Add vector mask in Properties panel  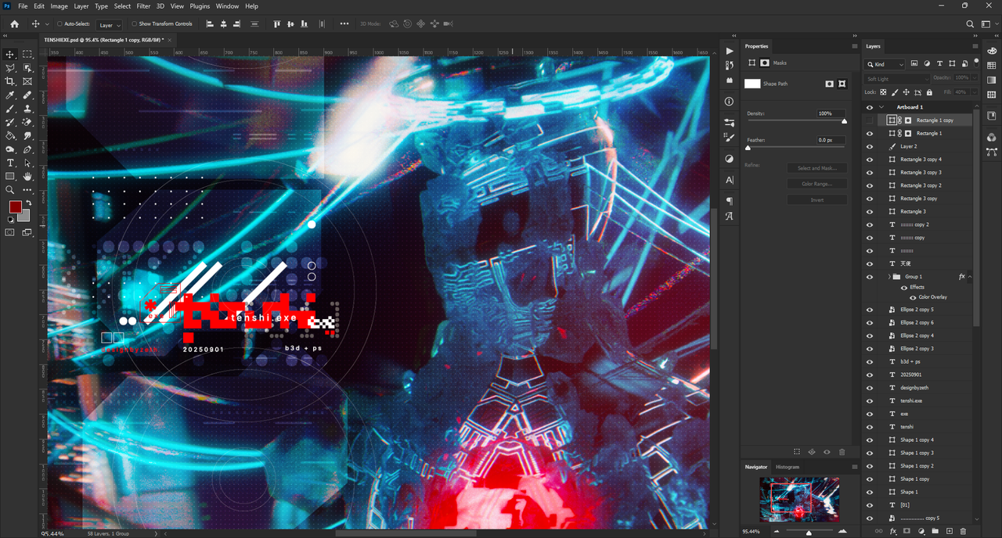(842, 84)
